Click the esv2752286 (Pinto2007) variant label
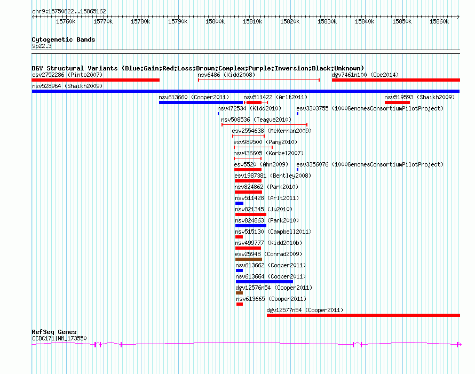The height and width of the screenshot is (374, 475). coord(67,75)
